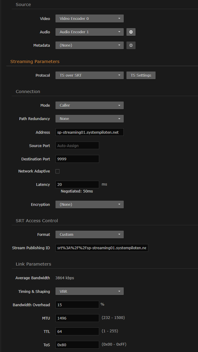Screen dimensions: 198x352
Task: Open the Path Redundancy dropdown
Action: (89, 119)
